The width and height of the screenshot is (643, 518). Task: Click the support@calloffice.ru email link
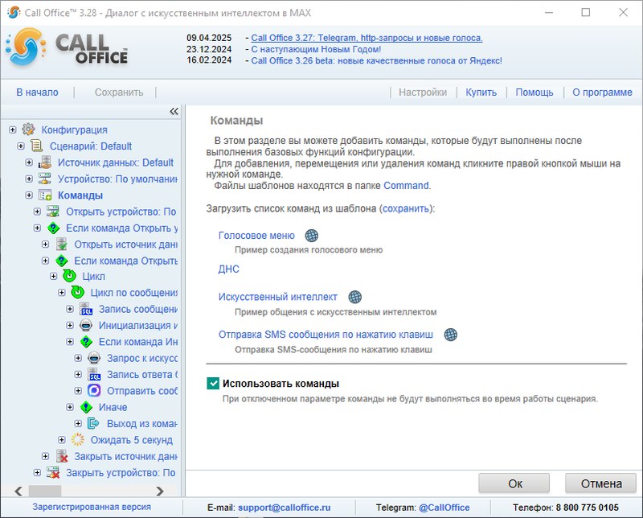(285, 508)
